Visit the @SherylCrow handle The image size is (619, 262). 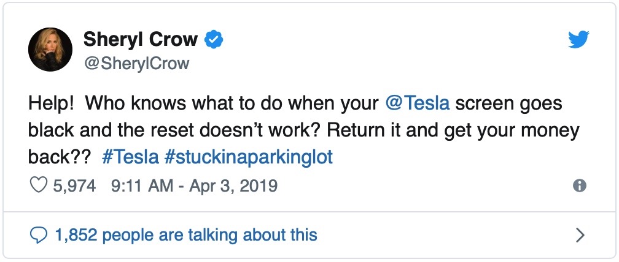(x=136, y=63)
